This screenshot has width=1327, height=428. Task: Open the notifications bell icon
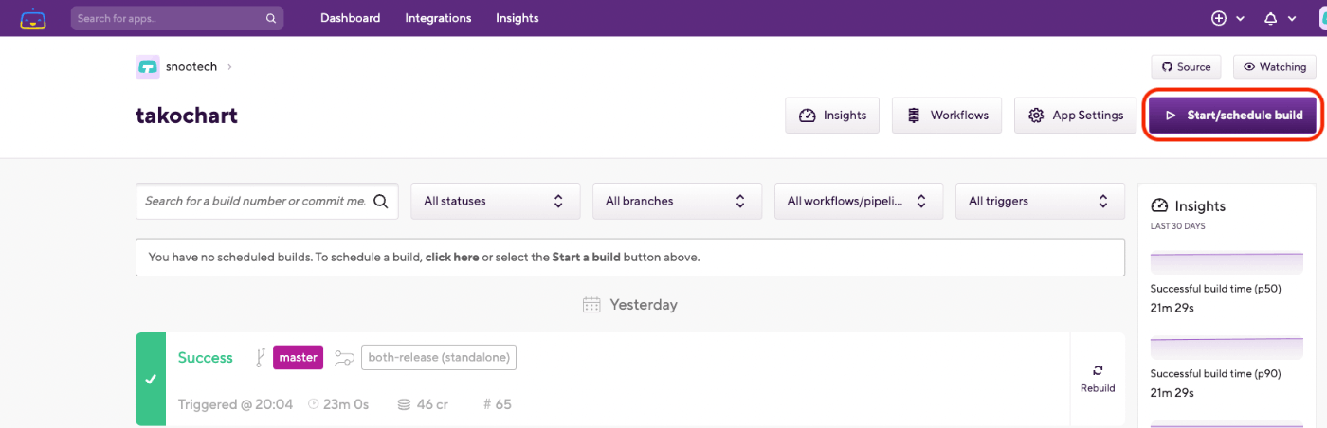[1271, 18]
